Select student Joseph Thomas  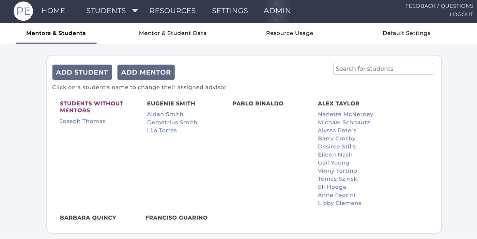tap(83, 121)
